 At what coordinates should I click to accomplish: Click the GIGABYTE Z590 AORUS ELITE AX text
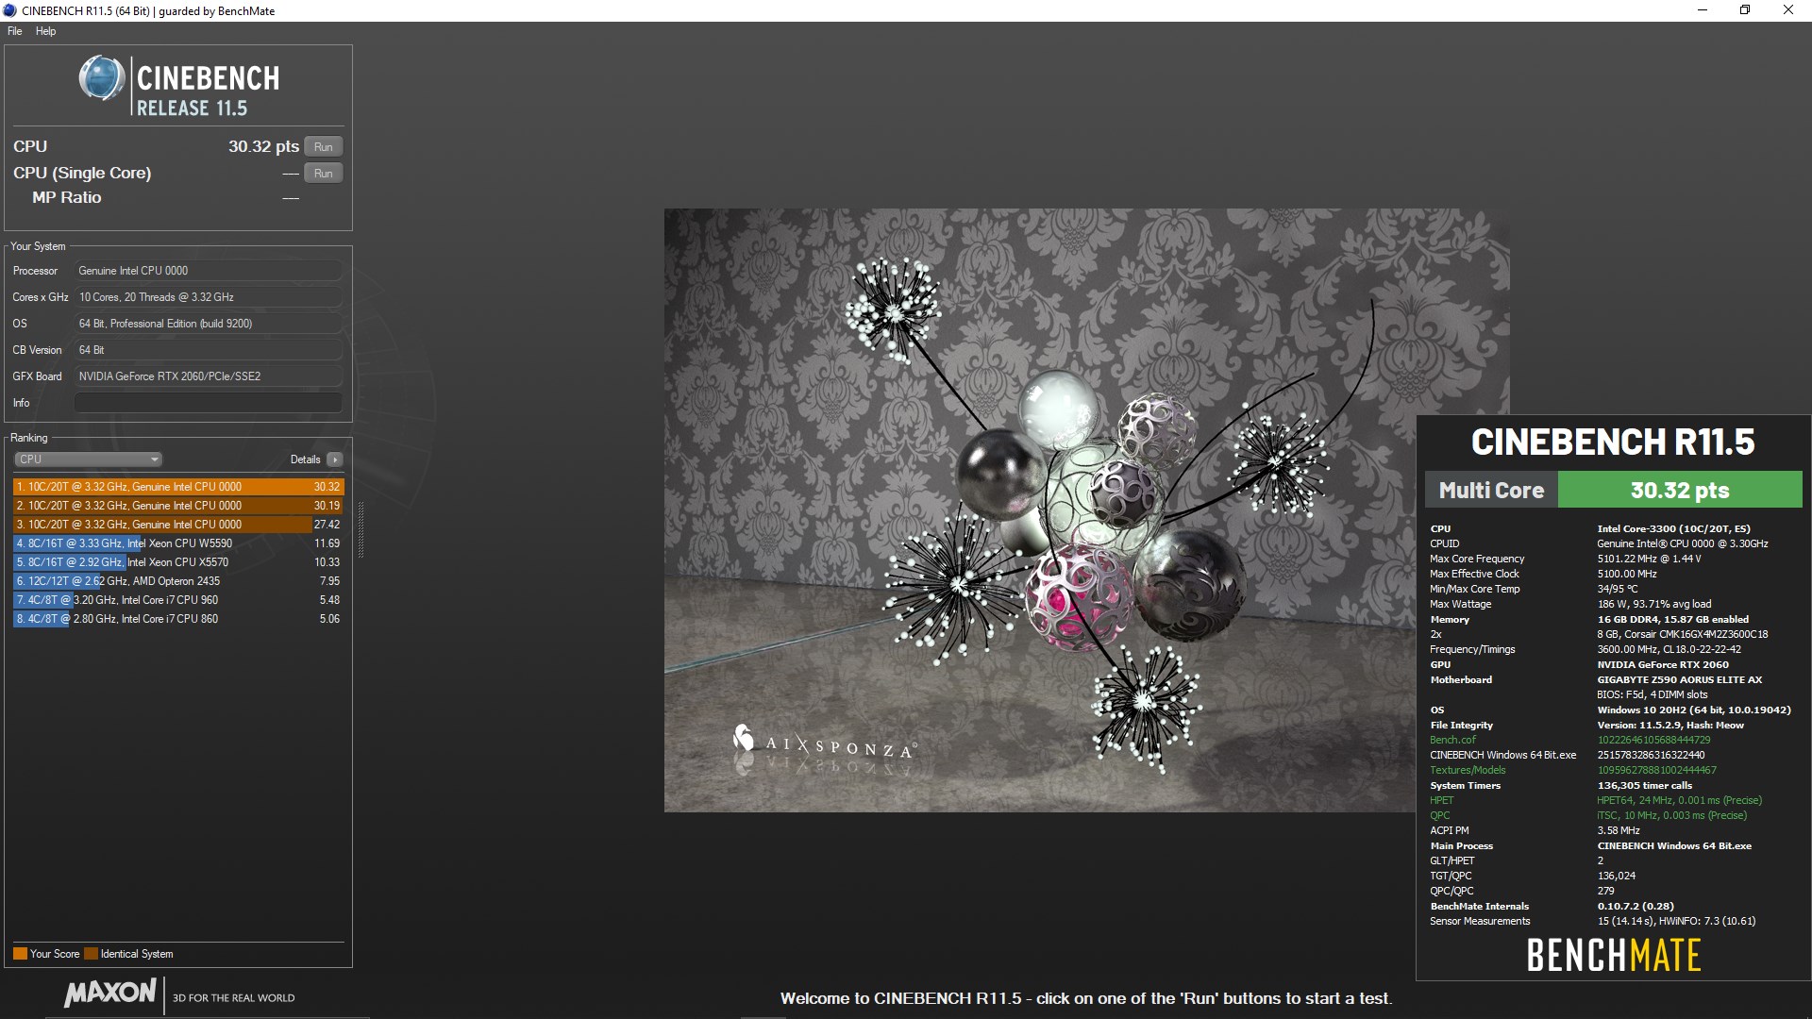pyautogui.click(x=1680, y=680)
